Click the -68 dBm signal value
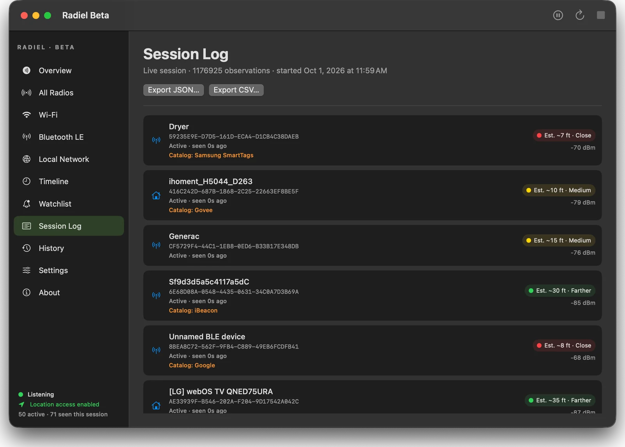This screenshot has width=625, height=447. pos(583,358)
